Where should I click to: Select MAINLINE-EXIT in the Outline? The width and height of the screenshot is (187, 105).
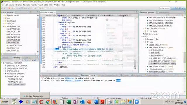pos(16,82)
